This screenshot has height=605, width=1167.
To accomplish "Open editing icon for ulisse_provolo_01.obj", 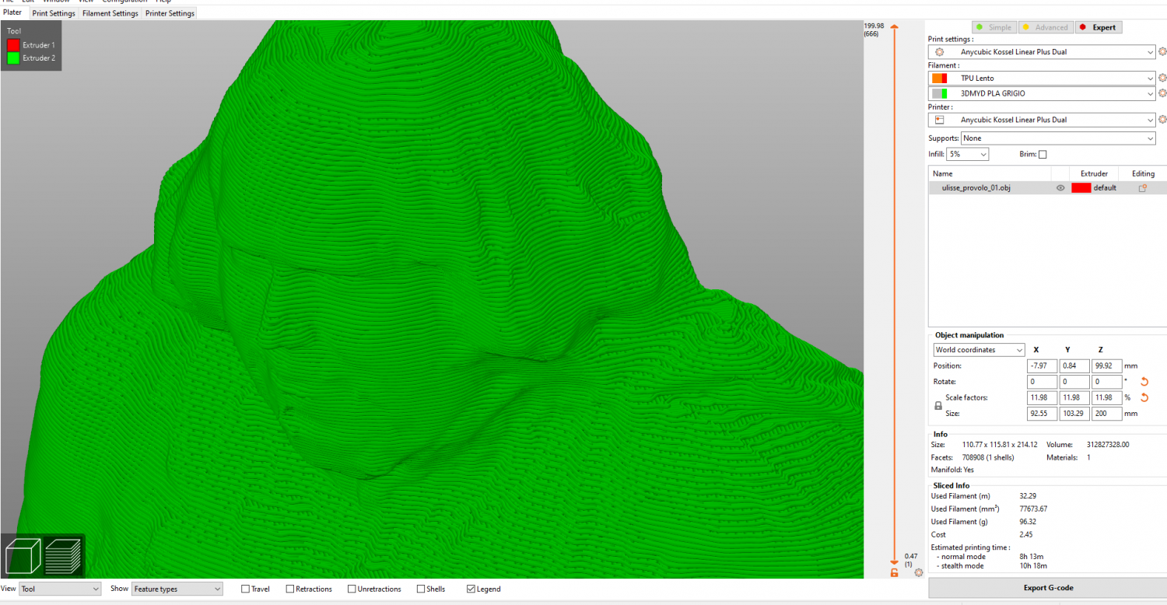I will (x=1142, y=188).
